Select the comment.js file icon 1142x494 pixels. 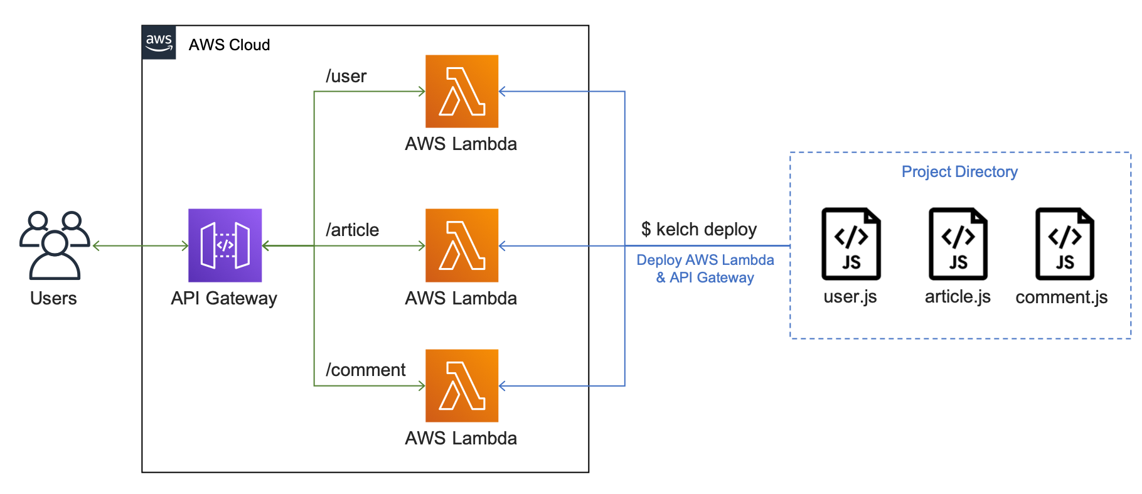click(1065, 244)
